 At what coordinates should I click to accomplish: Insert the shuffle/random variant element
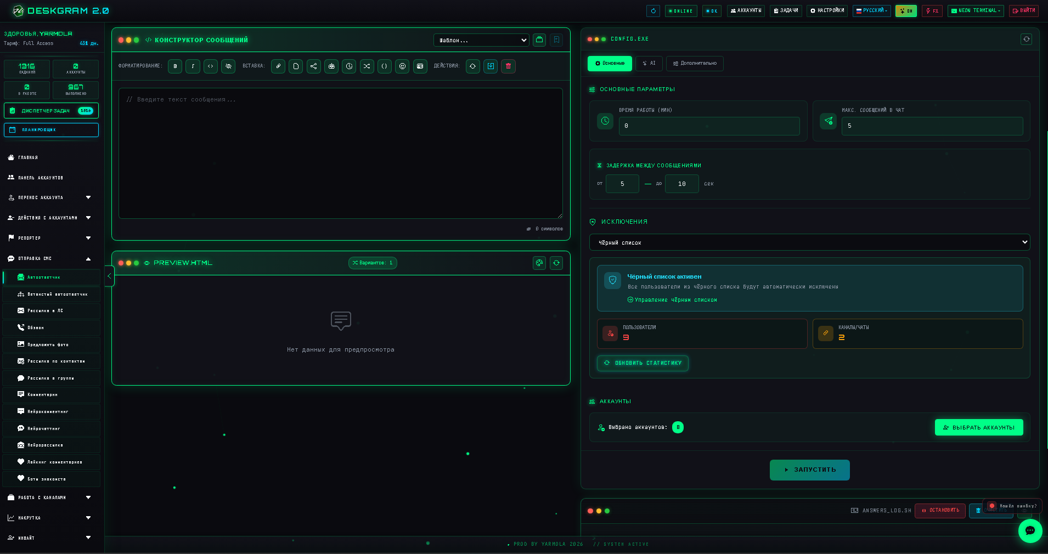coord(367,66)
